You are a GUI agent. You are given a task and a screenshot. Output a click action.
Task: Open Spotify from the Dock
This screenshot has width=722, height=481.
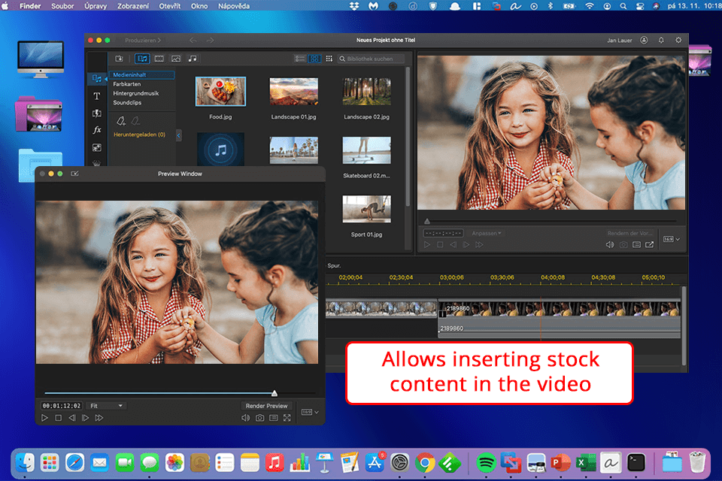point(486,463)
